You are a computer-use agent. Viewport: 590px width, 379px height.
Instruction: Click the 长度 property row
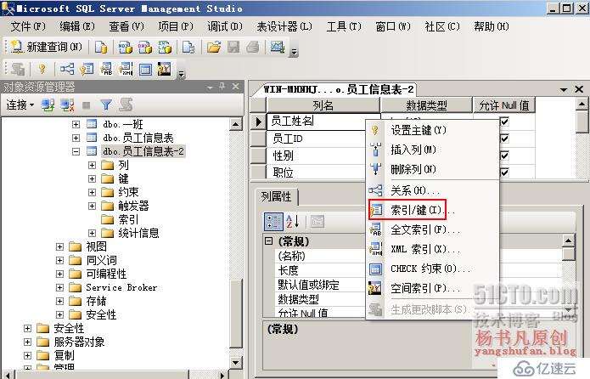320,270
